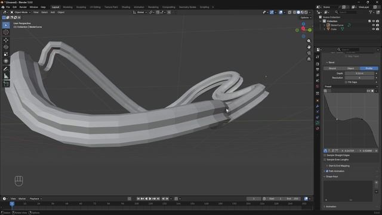Set bevel mode to Round

[x=332, y=69]
